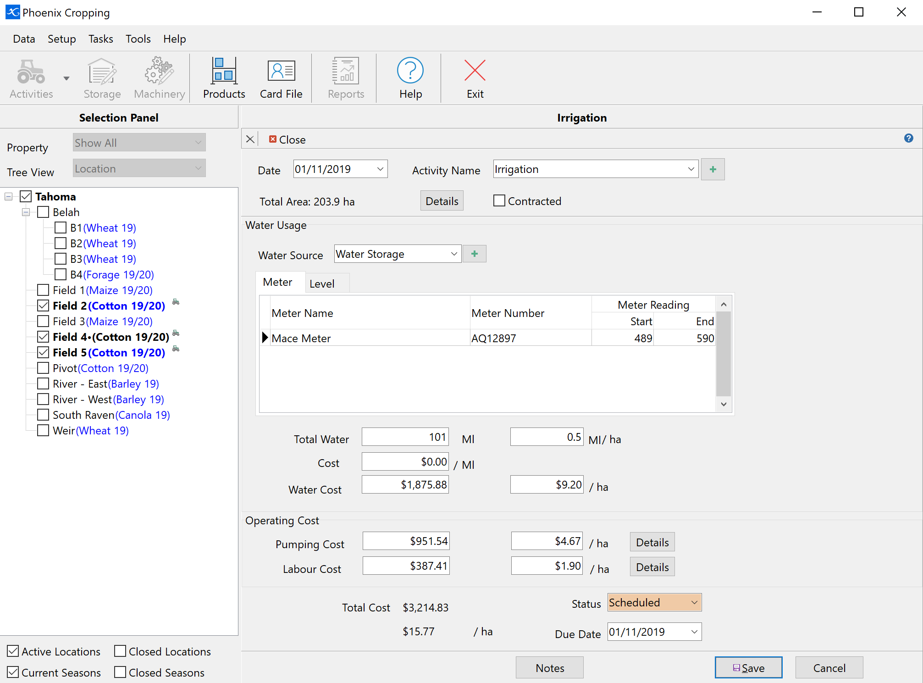Open the Water Source dropdown
This screenshot has height=683, width=923.
click(x=454, y=254)
